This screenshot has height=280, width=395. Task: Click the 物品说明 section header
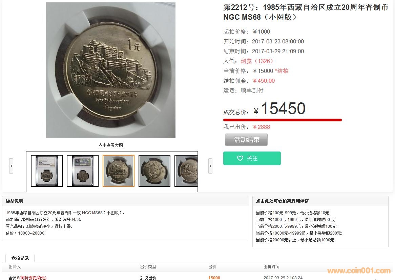14,201
